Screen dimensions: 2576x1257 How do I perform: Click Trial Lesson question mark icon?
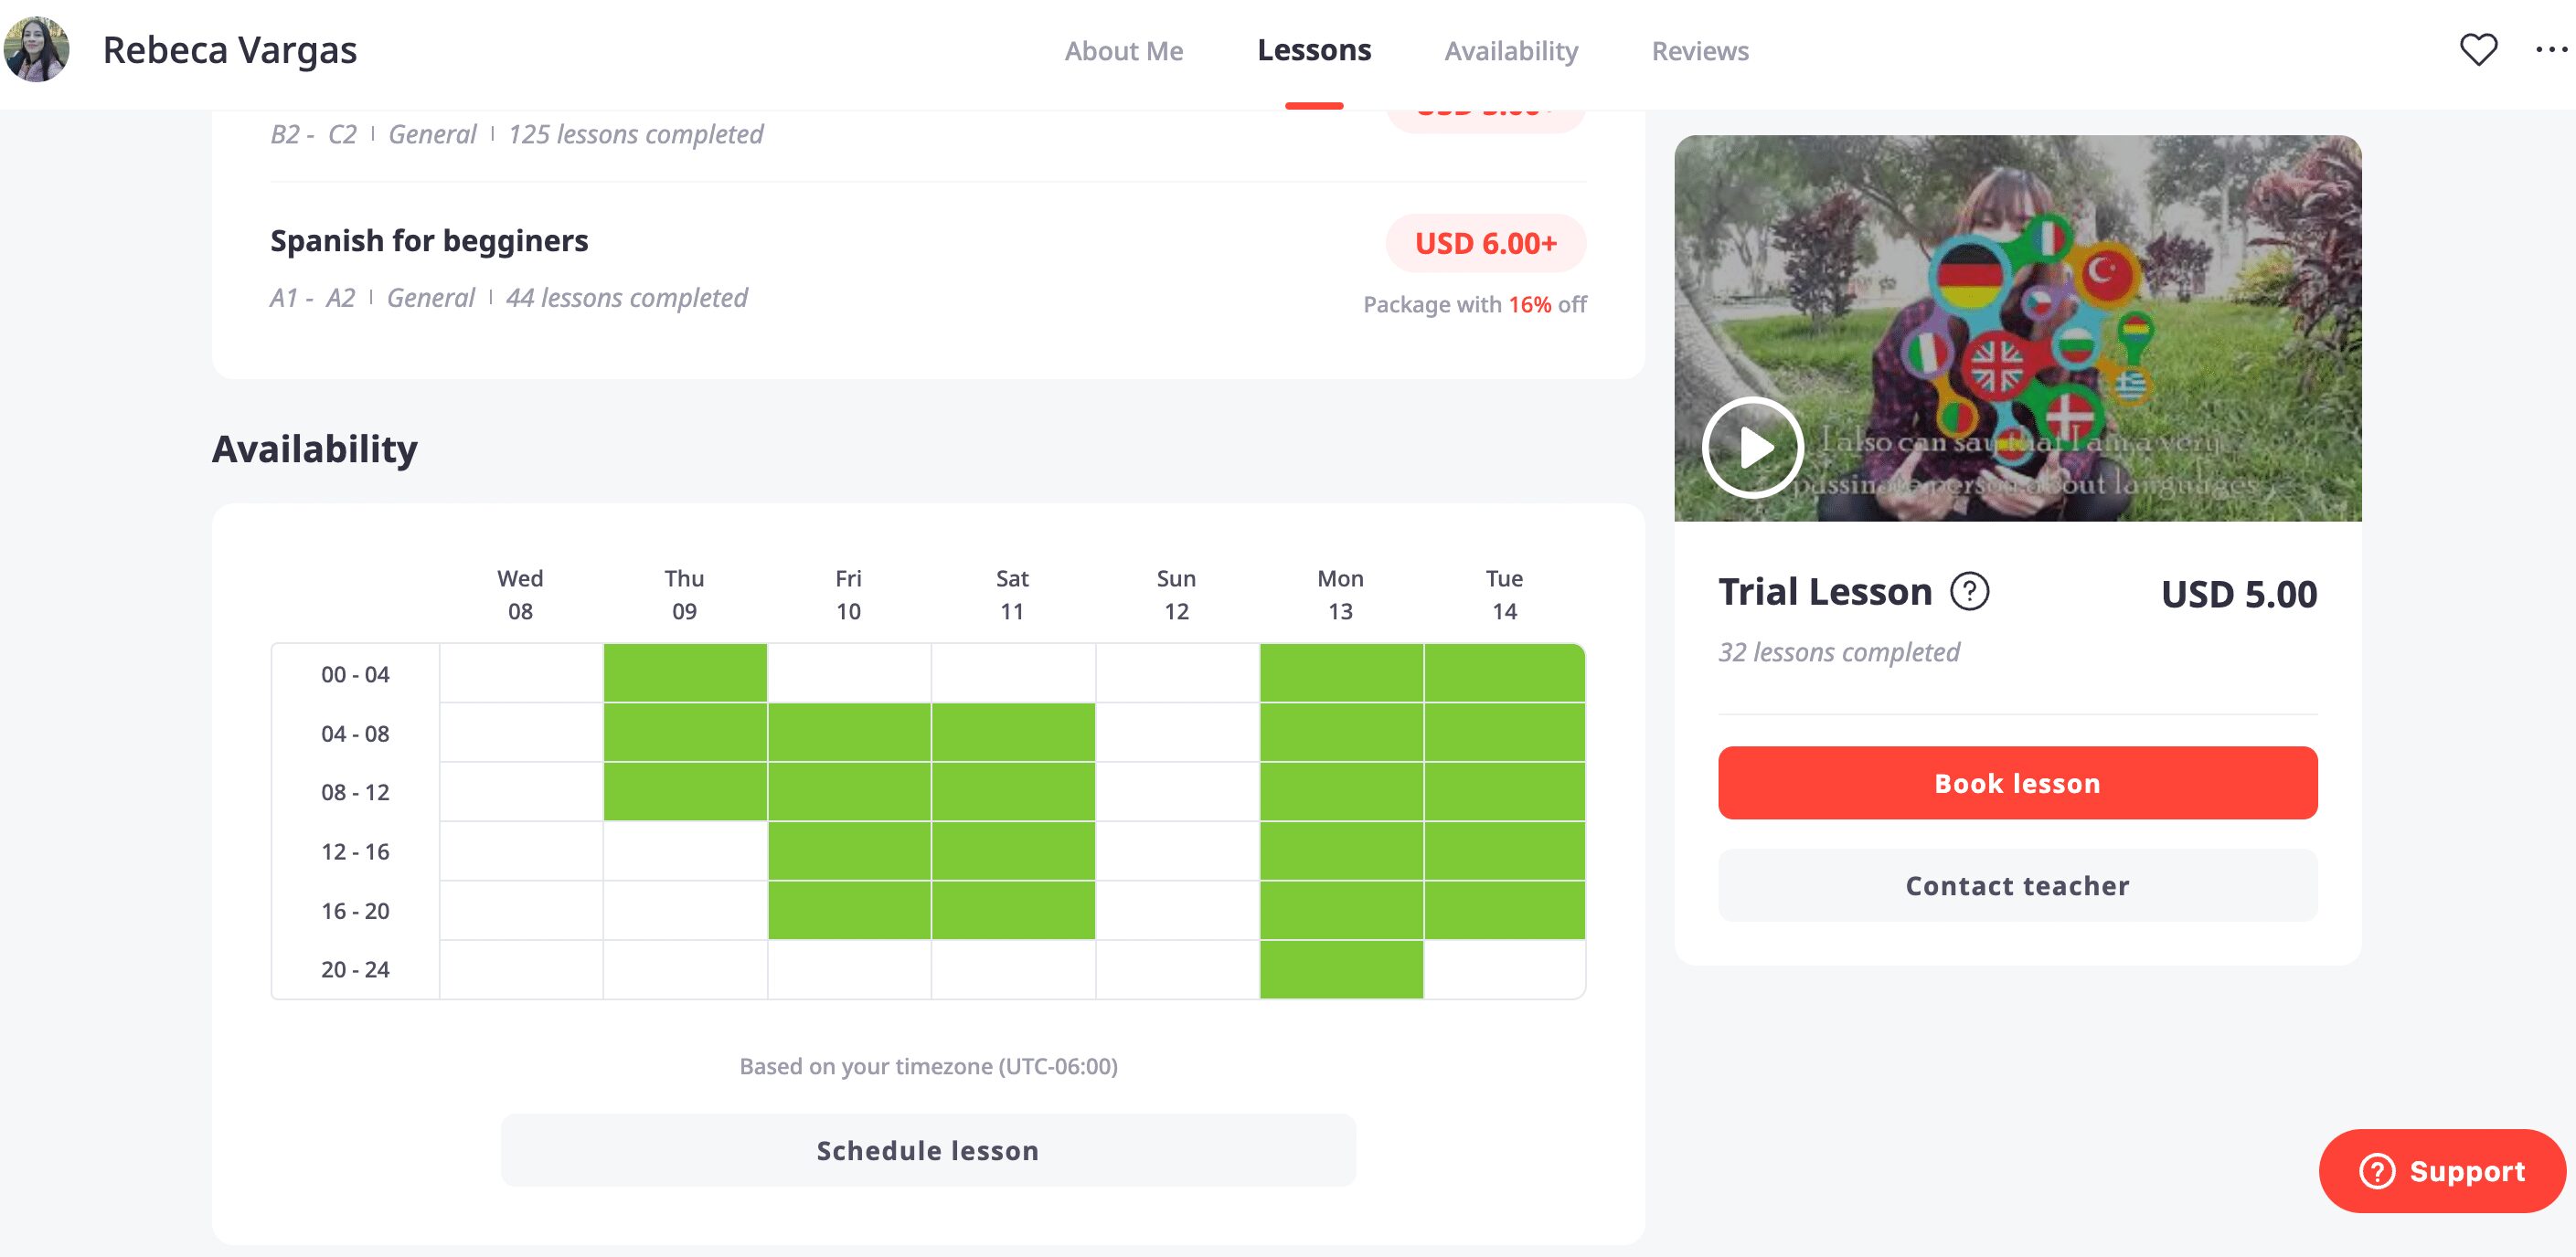[x=1969, y=592]
